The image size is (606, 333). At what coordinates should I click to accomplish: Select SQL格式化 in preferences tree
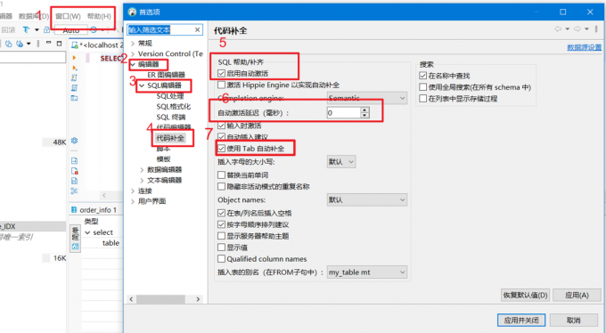point(173,106)
